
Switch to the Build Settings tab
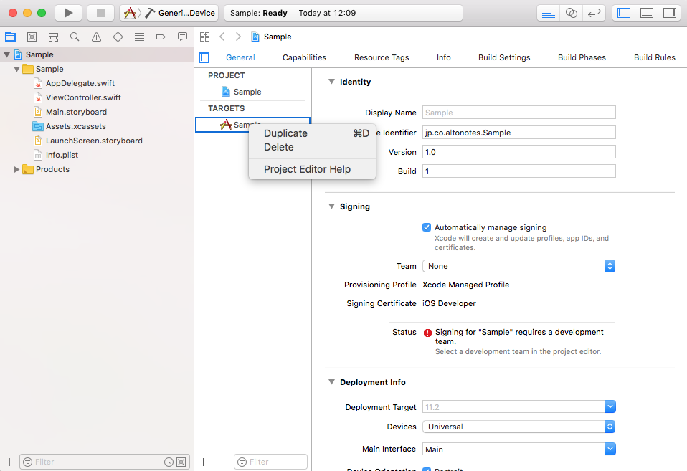[504, 57]
